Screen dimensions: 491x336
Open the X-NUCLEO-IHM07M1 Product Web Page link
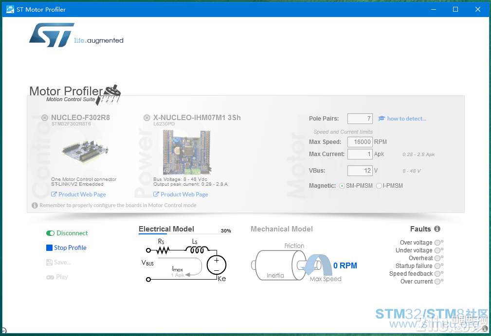(x=181, y=195)
